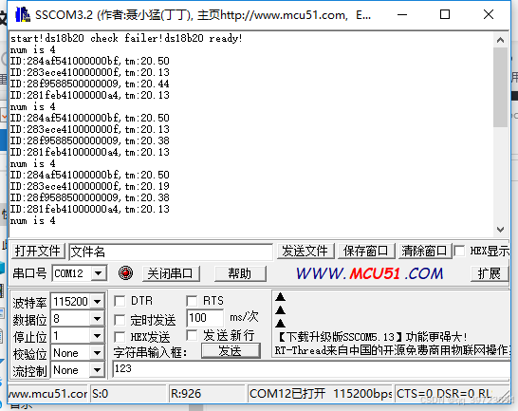Open the 流控制 flow control dropdown
This screenshot has width=518, height=411.
coord(97,370)
